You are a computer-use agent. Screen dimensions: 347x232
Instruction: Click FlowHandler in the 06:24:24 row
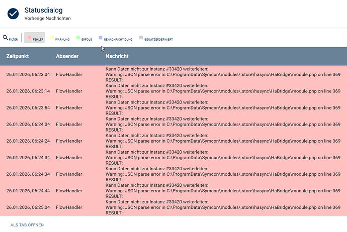[x=69, y=141]
